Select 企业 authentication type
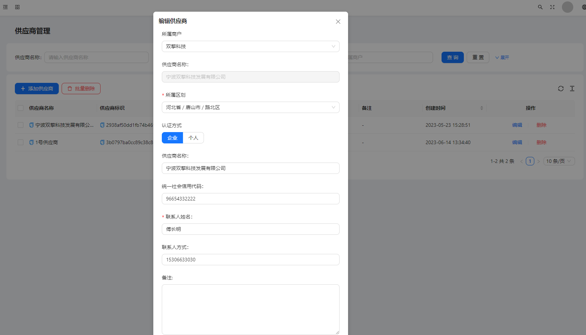The height and width of the screenshot is (335, 586). coord(172,138)
